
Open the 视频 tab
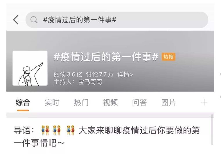pos(110,102)
